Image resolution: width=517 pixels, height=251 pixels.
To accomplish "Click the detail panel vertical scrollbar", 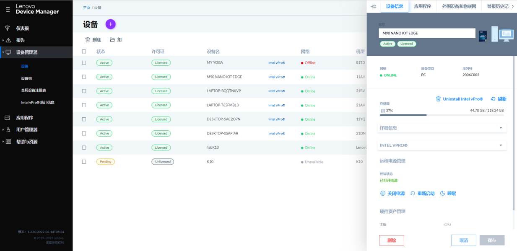I will tap(514, 134).
